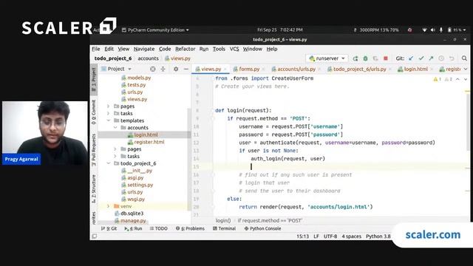
Task: Stop the running server with red square
Action: click(x=386, y=58)
